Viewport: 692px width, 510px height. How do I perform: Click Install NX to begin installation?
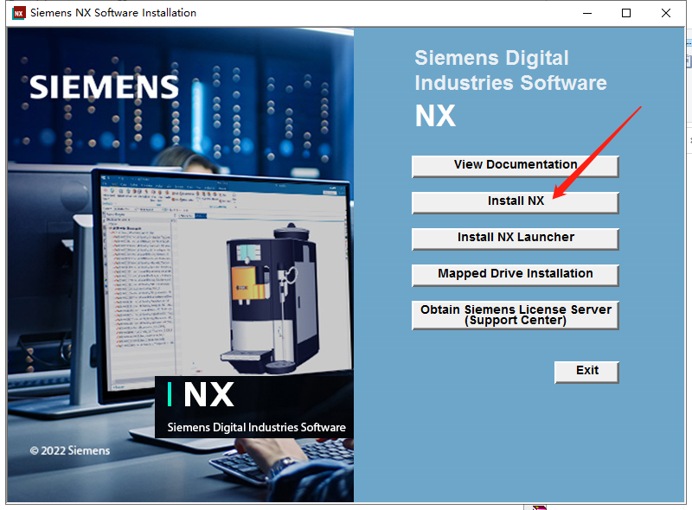click(515, 202)
